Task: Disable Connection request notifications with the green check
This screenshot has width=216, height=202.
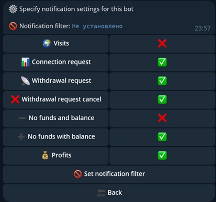Action: (x=162, y=62)
